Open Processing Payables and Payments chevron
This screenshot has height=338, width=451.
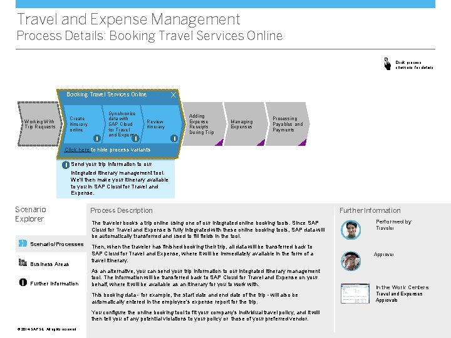pos(286,124)
